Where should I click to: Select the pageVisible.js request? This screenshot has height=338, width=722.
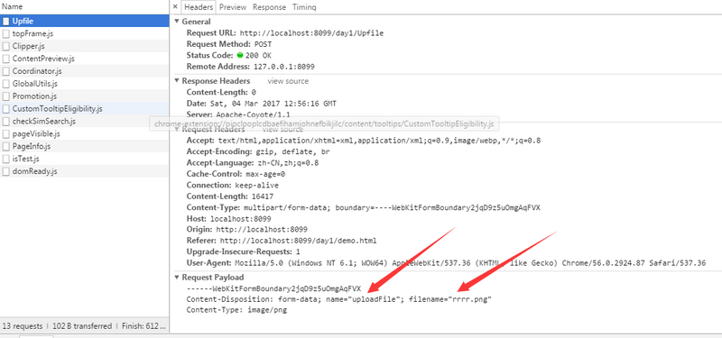84,133
